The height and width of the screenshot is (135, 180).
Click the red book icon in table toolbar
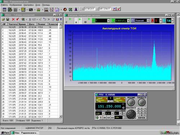coord(57,19)
